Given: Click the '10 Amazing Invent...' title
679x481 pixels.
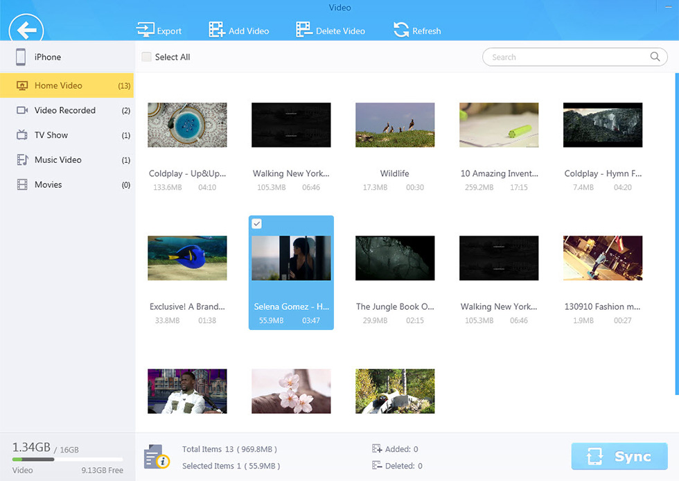Looking at the screenshot, I should [500, 173].
